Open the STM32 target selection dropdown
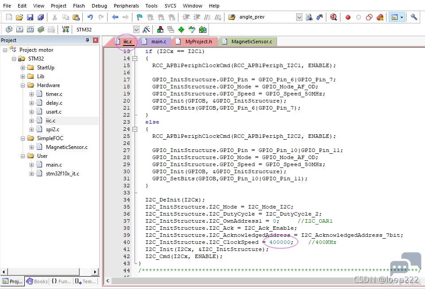The height and width of the screenshot is (289, 425). (x=136, y=30)
